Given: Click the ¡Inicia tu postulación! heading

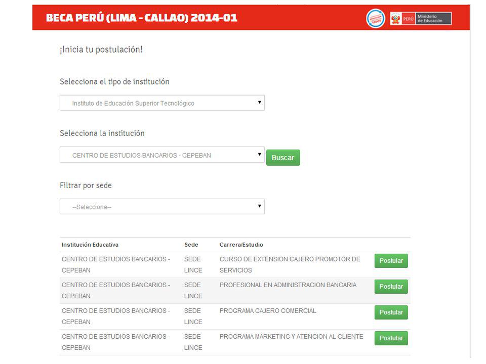Looking at the screenshot, I should (x=101, y=50).
